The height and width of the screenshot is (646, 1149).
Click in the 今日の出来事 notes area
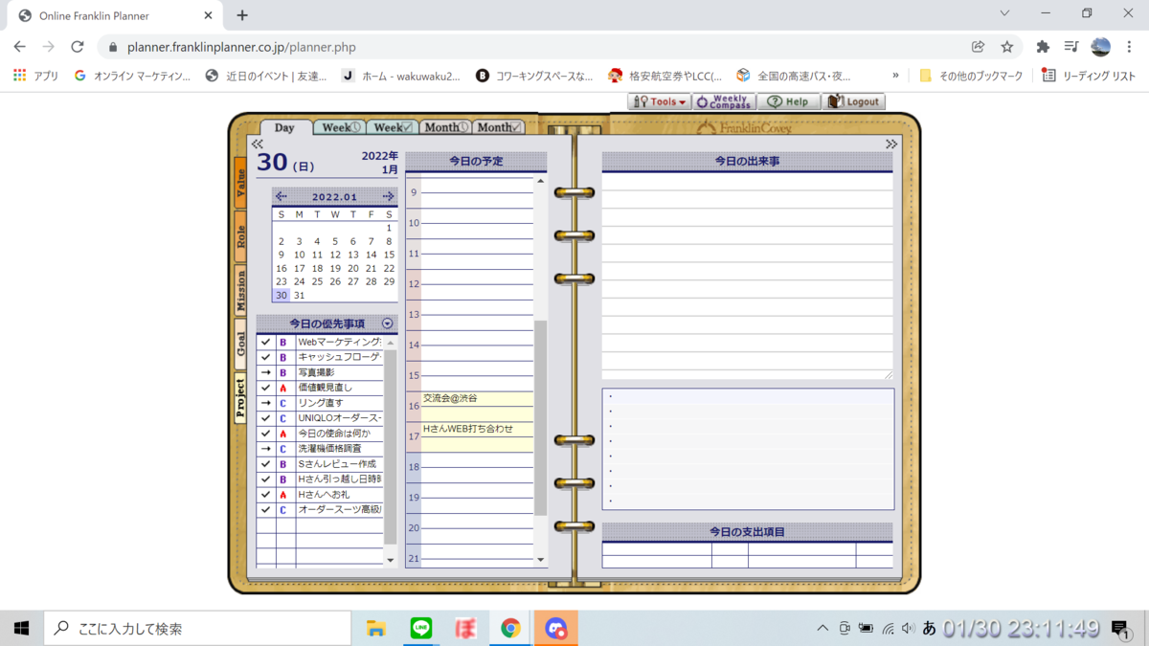pos(747,276)
